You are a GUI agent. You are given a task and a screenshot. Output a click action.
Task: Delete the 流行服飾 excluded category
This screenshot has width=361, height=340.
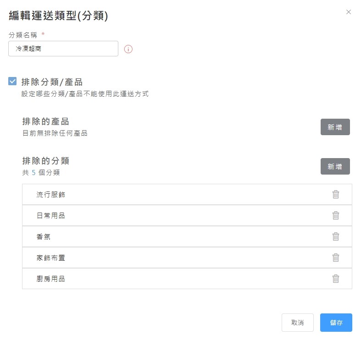click(335, 194)
